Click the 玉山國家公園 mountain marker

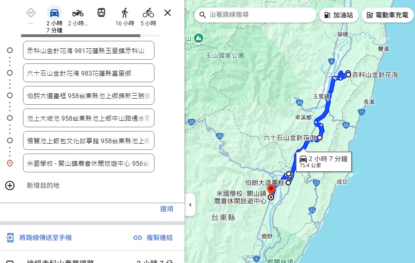coord(199,39)
